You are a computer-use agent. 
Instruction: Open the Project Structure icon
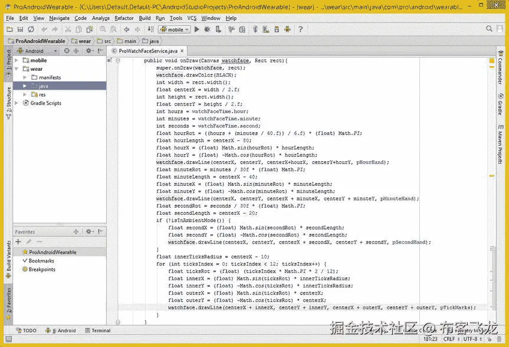click(x=242, y=30)
